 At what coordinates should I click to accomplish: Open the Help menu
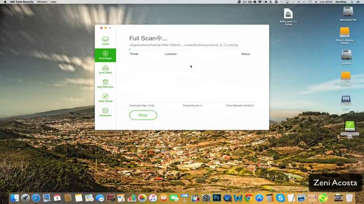click(53, 2)
